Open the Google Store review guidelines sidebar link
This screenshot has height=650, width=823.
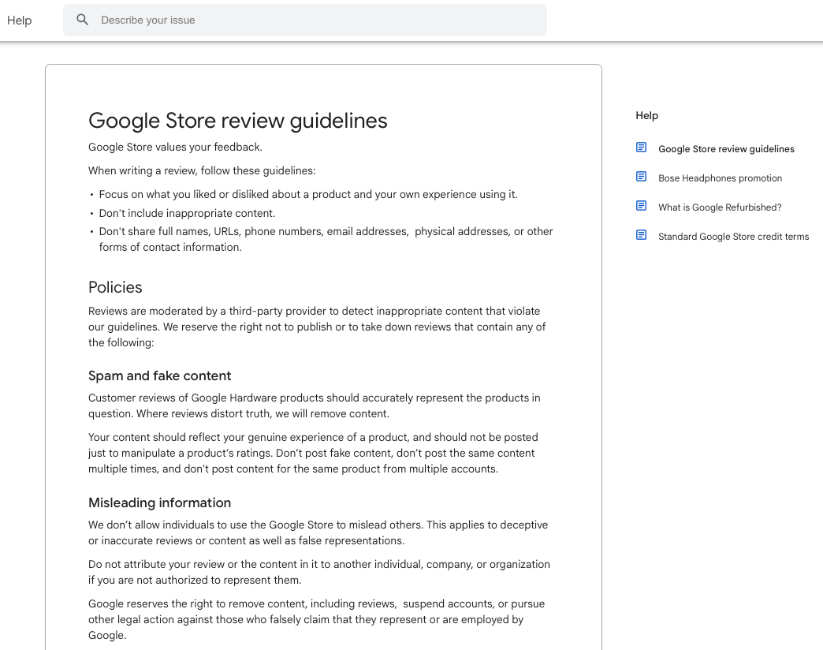click(x=726, y=149)
